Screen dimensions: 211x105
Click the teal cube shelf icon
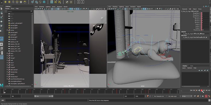44,2
